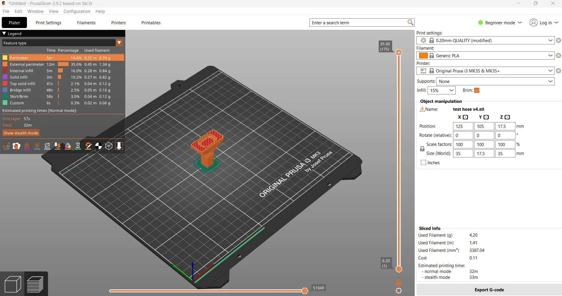Viewport: 562px width, 296px height.
Task: Open print settings 0.20mm QUALITY dropdown
Action: 485,40
